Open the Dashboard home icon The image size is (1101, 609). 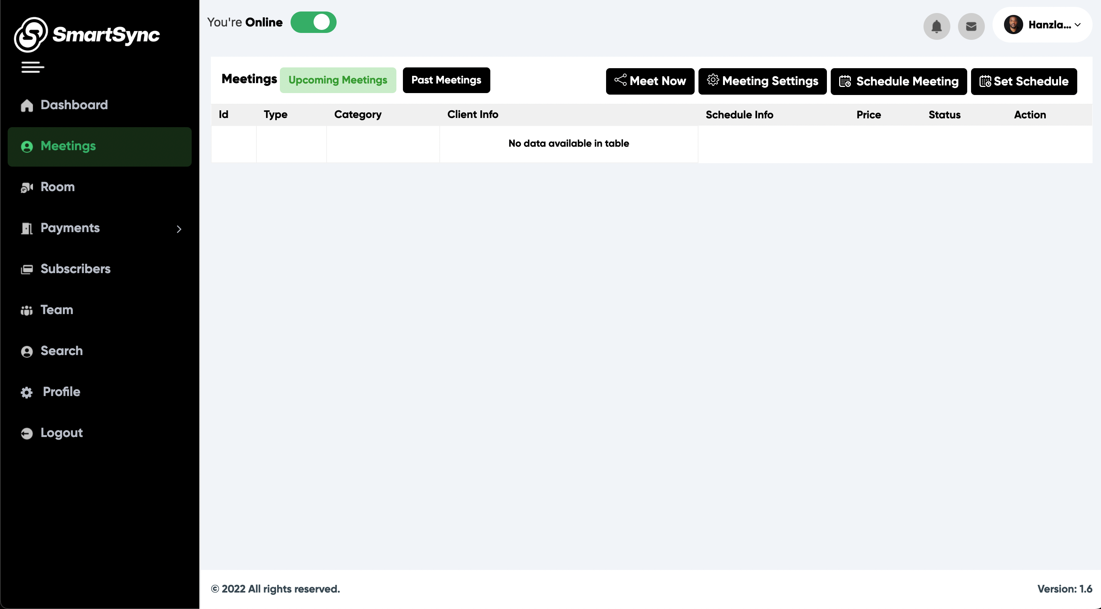click(x=26, y=105)
